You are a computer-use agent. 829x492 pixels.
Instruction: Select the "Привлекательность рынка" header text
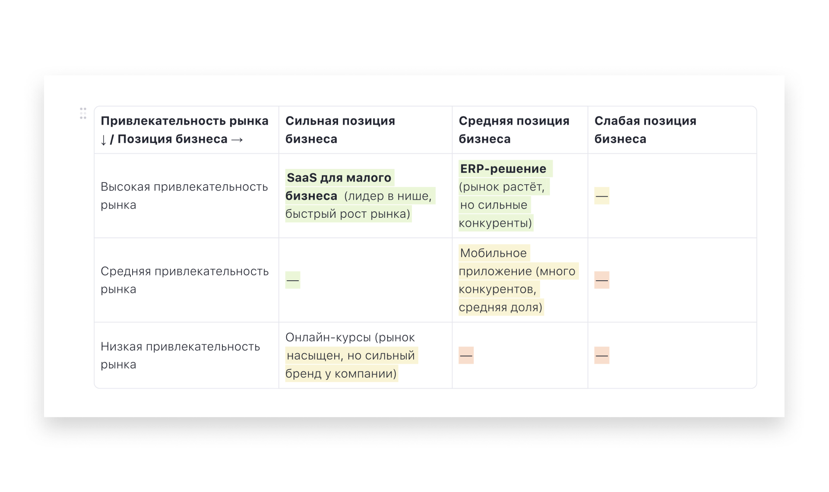click(x=184, y=121)
